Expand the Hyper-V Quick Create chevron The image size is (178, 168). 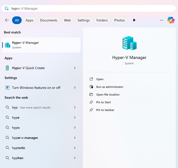(x=75, y=68)
